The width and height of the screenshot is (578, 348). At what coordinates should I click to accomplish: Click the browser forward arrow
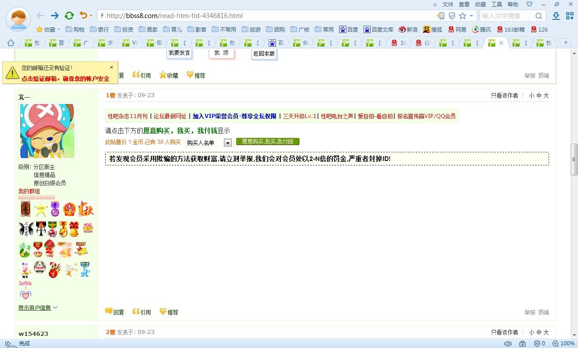coord(55,16)
